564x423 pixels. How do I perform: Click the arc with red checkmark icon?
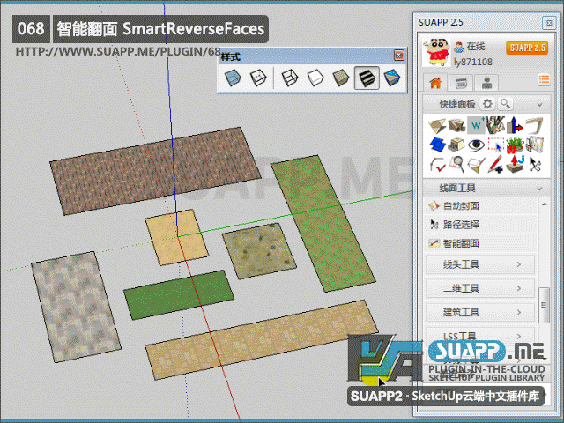coord(438,164)
